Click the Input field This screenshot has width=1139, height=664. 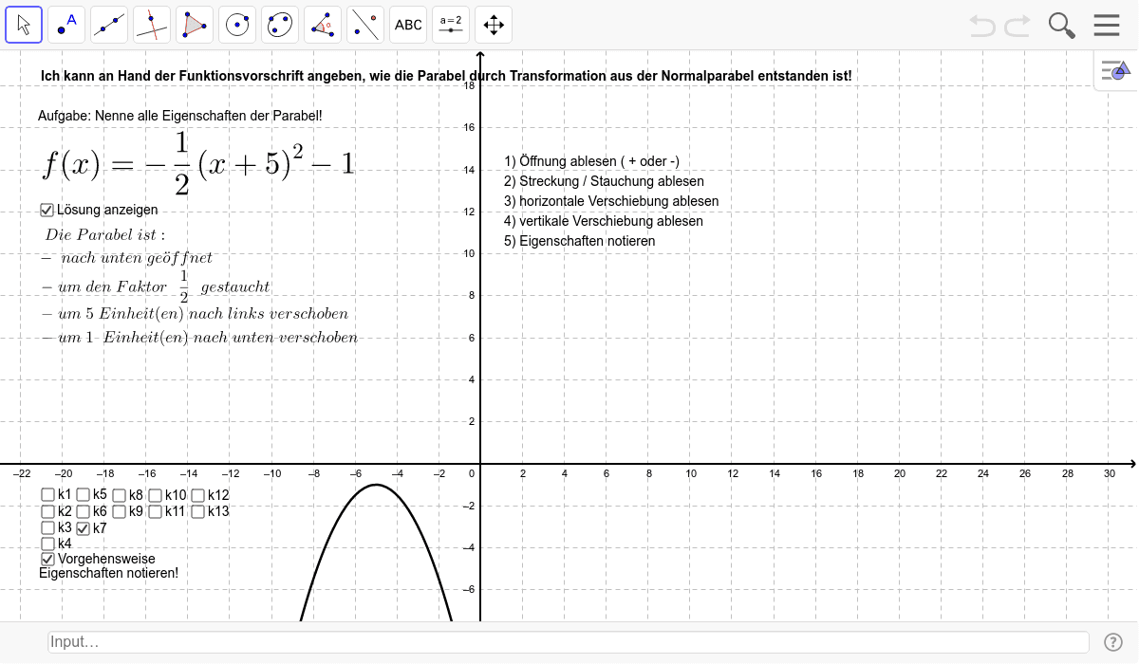click(568, 642)
